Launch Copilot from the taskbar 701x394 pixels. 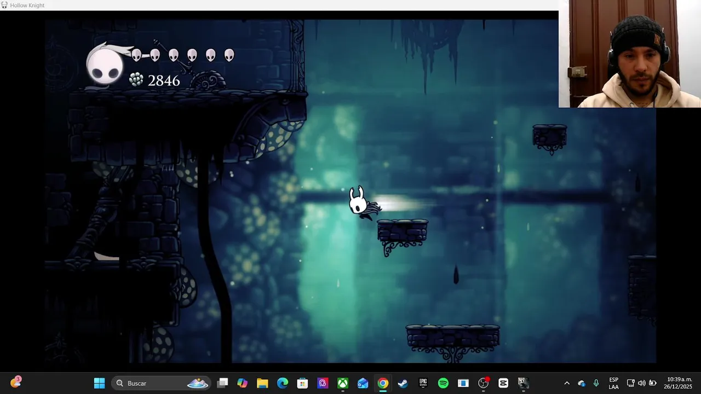click(x=242, y=383)
